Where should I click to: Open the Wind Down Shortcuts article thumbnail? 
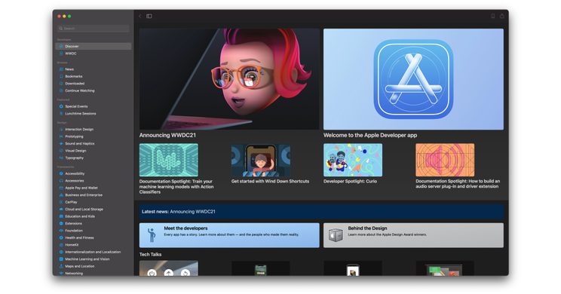coord(261,160)
